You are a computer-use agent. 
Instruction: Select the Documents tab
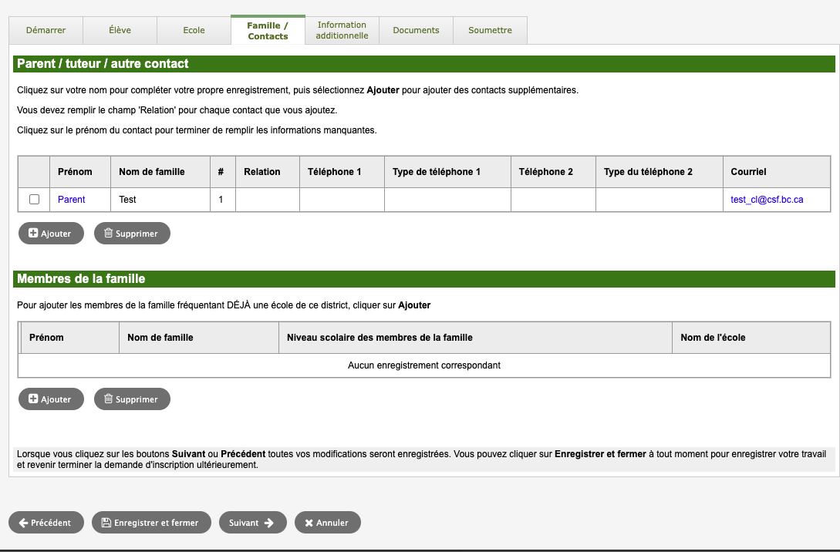point(416,30)
